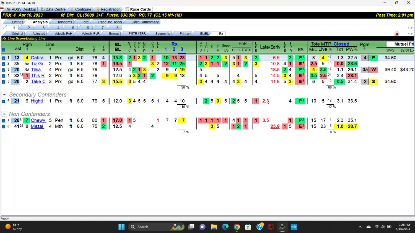
Task: Switch to the Tandems tab
Action: coord(64,22)
